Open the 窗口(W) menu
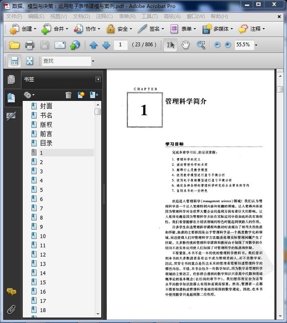 click(x=196, y=16)
